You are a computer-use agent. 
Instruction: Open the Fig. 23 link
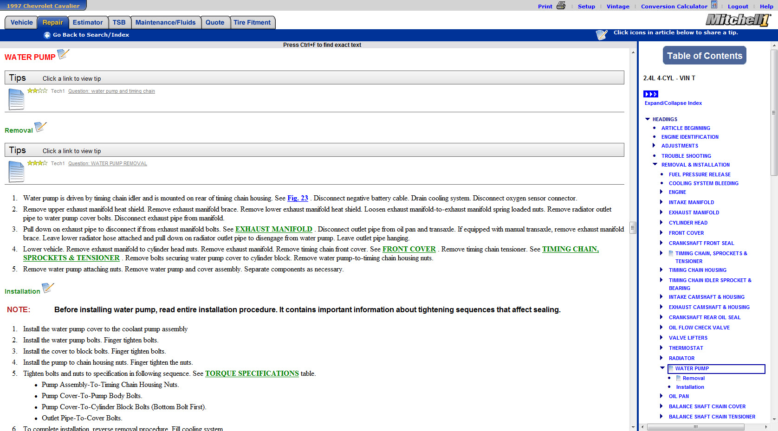pyautogui.click(x=298, y=198)
